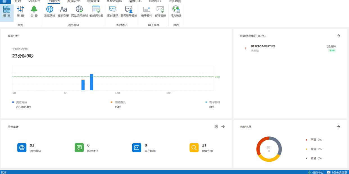Image resolution: width=349 pixels, height=174 pixels.
Task: Click the 敏感词拦截 icon
Action: [x=96, y=11]
